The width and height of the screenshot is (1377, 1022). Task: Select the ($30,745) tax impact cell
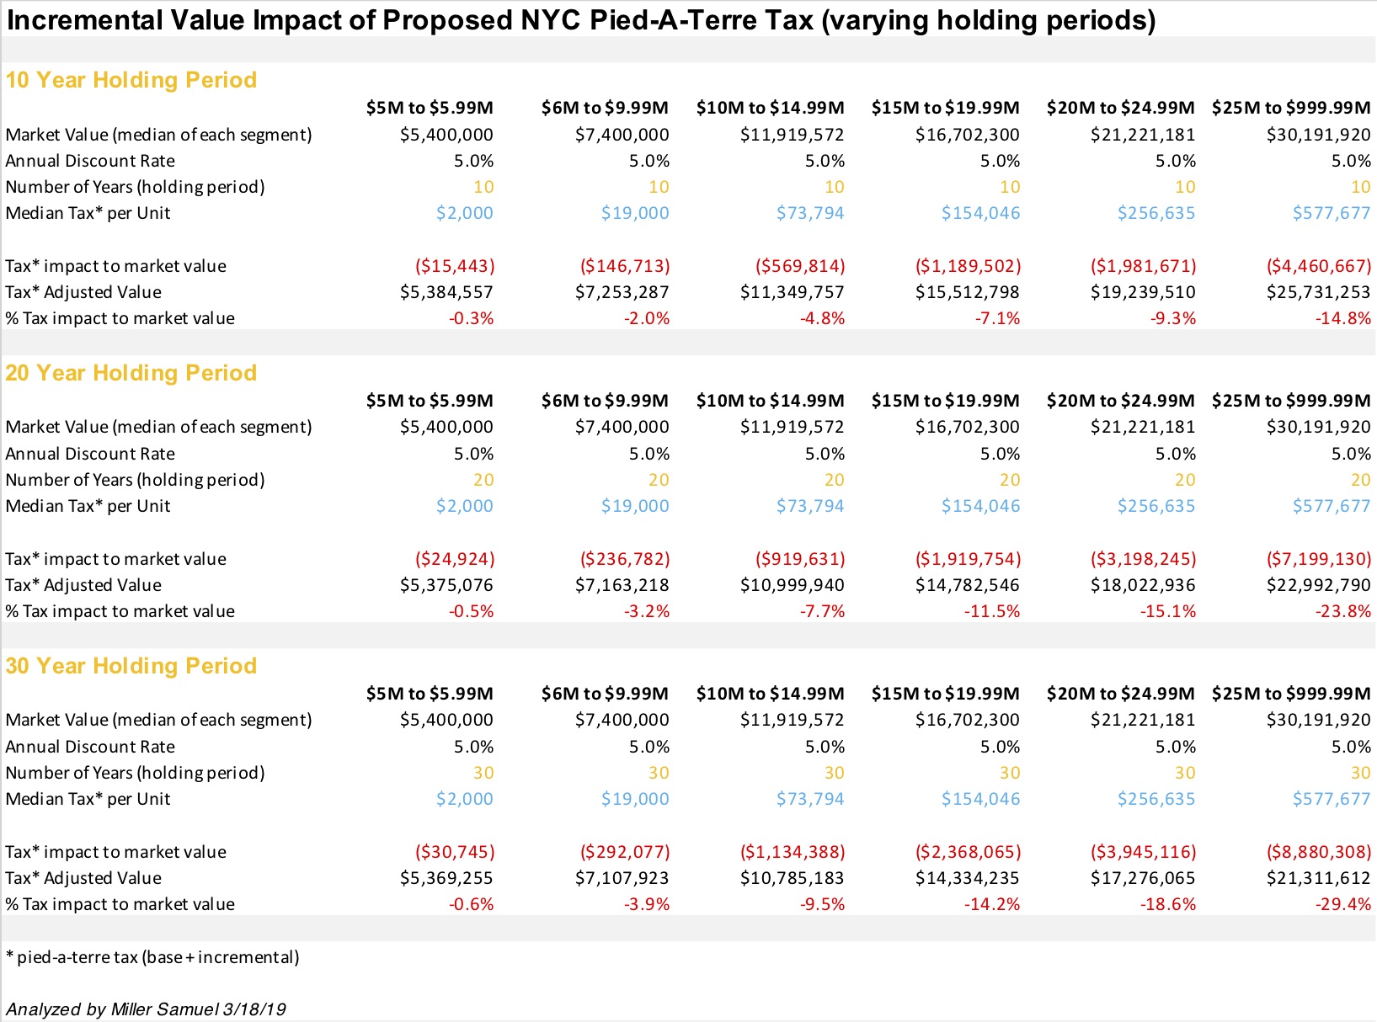(x=455, y=852)
